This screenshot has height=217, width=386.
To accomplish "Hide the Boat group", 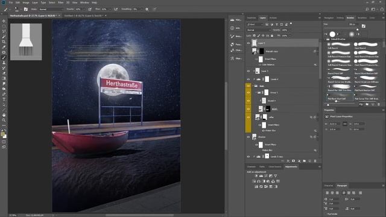I will 248,86.
